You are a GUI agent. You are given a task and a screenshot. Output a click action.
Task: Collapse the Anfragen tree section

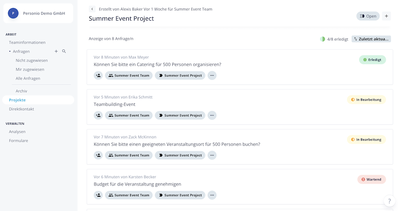10,51
